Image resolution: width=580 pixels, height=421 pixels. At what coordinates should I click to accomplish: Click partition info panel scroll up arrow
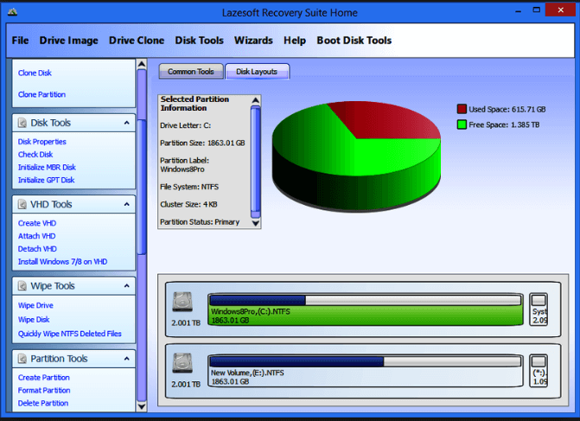255,100
